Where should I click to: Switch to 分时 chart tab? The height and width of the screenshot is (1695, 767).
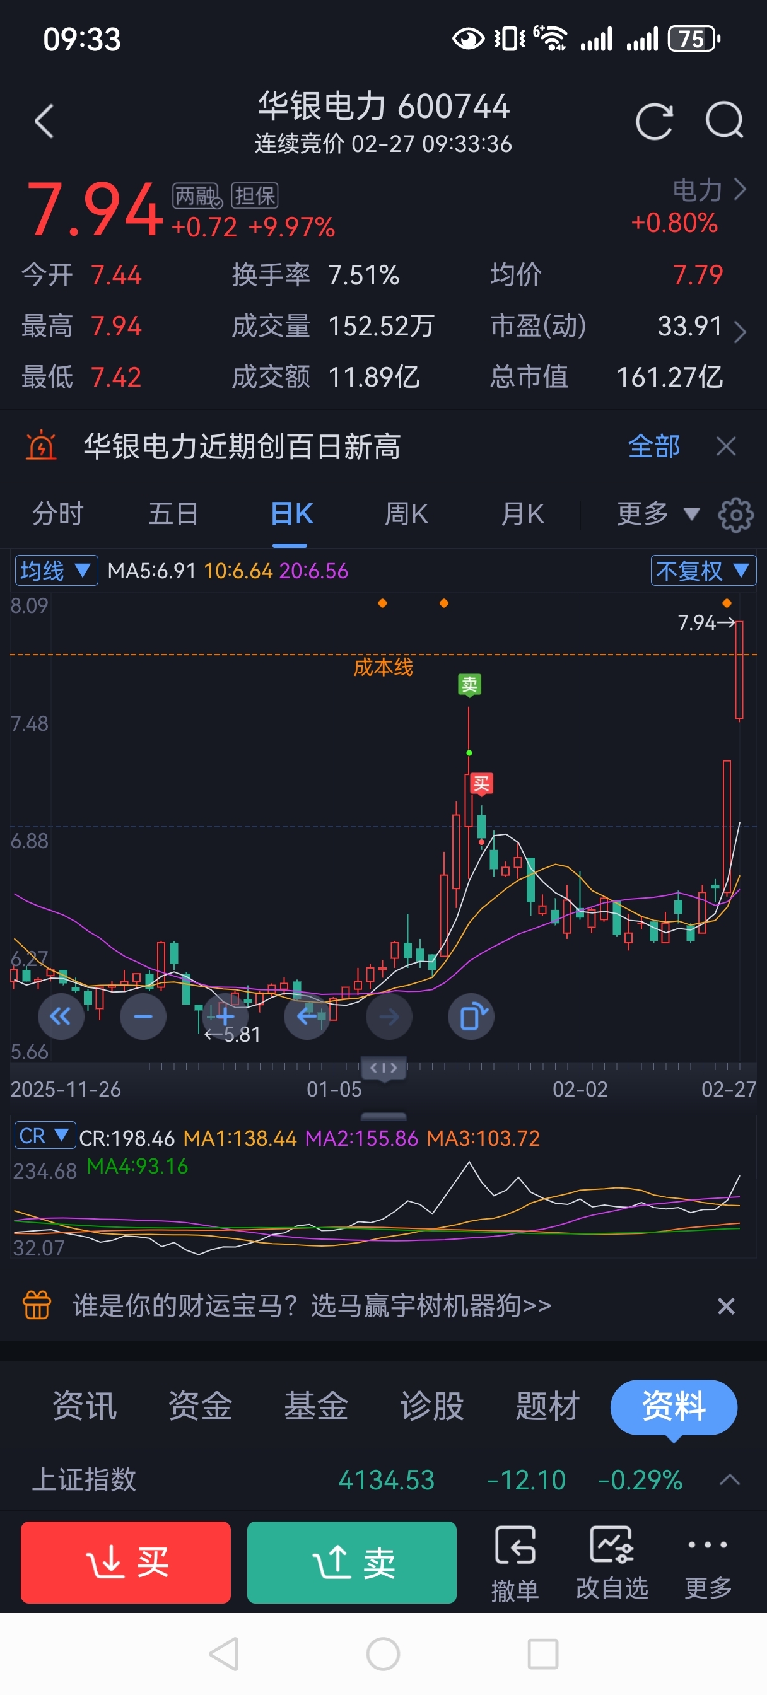pyautogui.click(x=58, y=514)
